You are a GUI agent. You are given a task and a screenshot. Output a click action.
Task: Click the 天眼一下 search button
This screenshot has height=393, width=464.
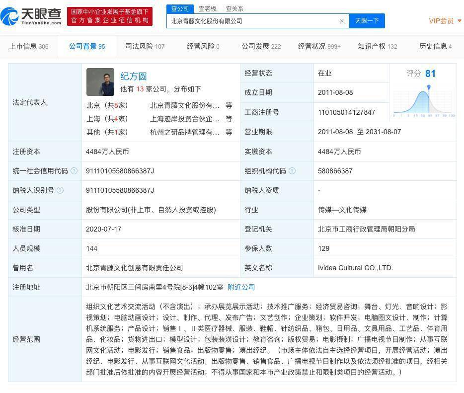click(368, 21)
